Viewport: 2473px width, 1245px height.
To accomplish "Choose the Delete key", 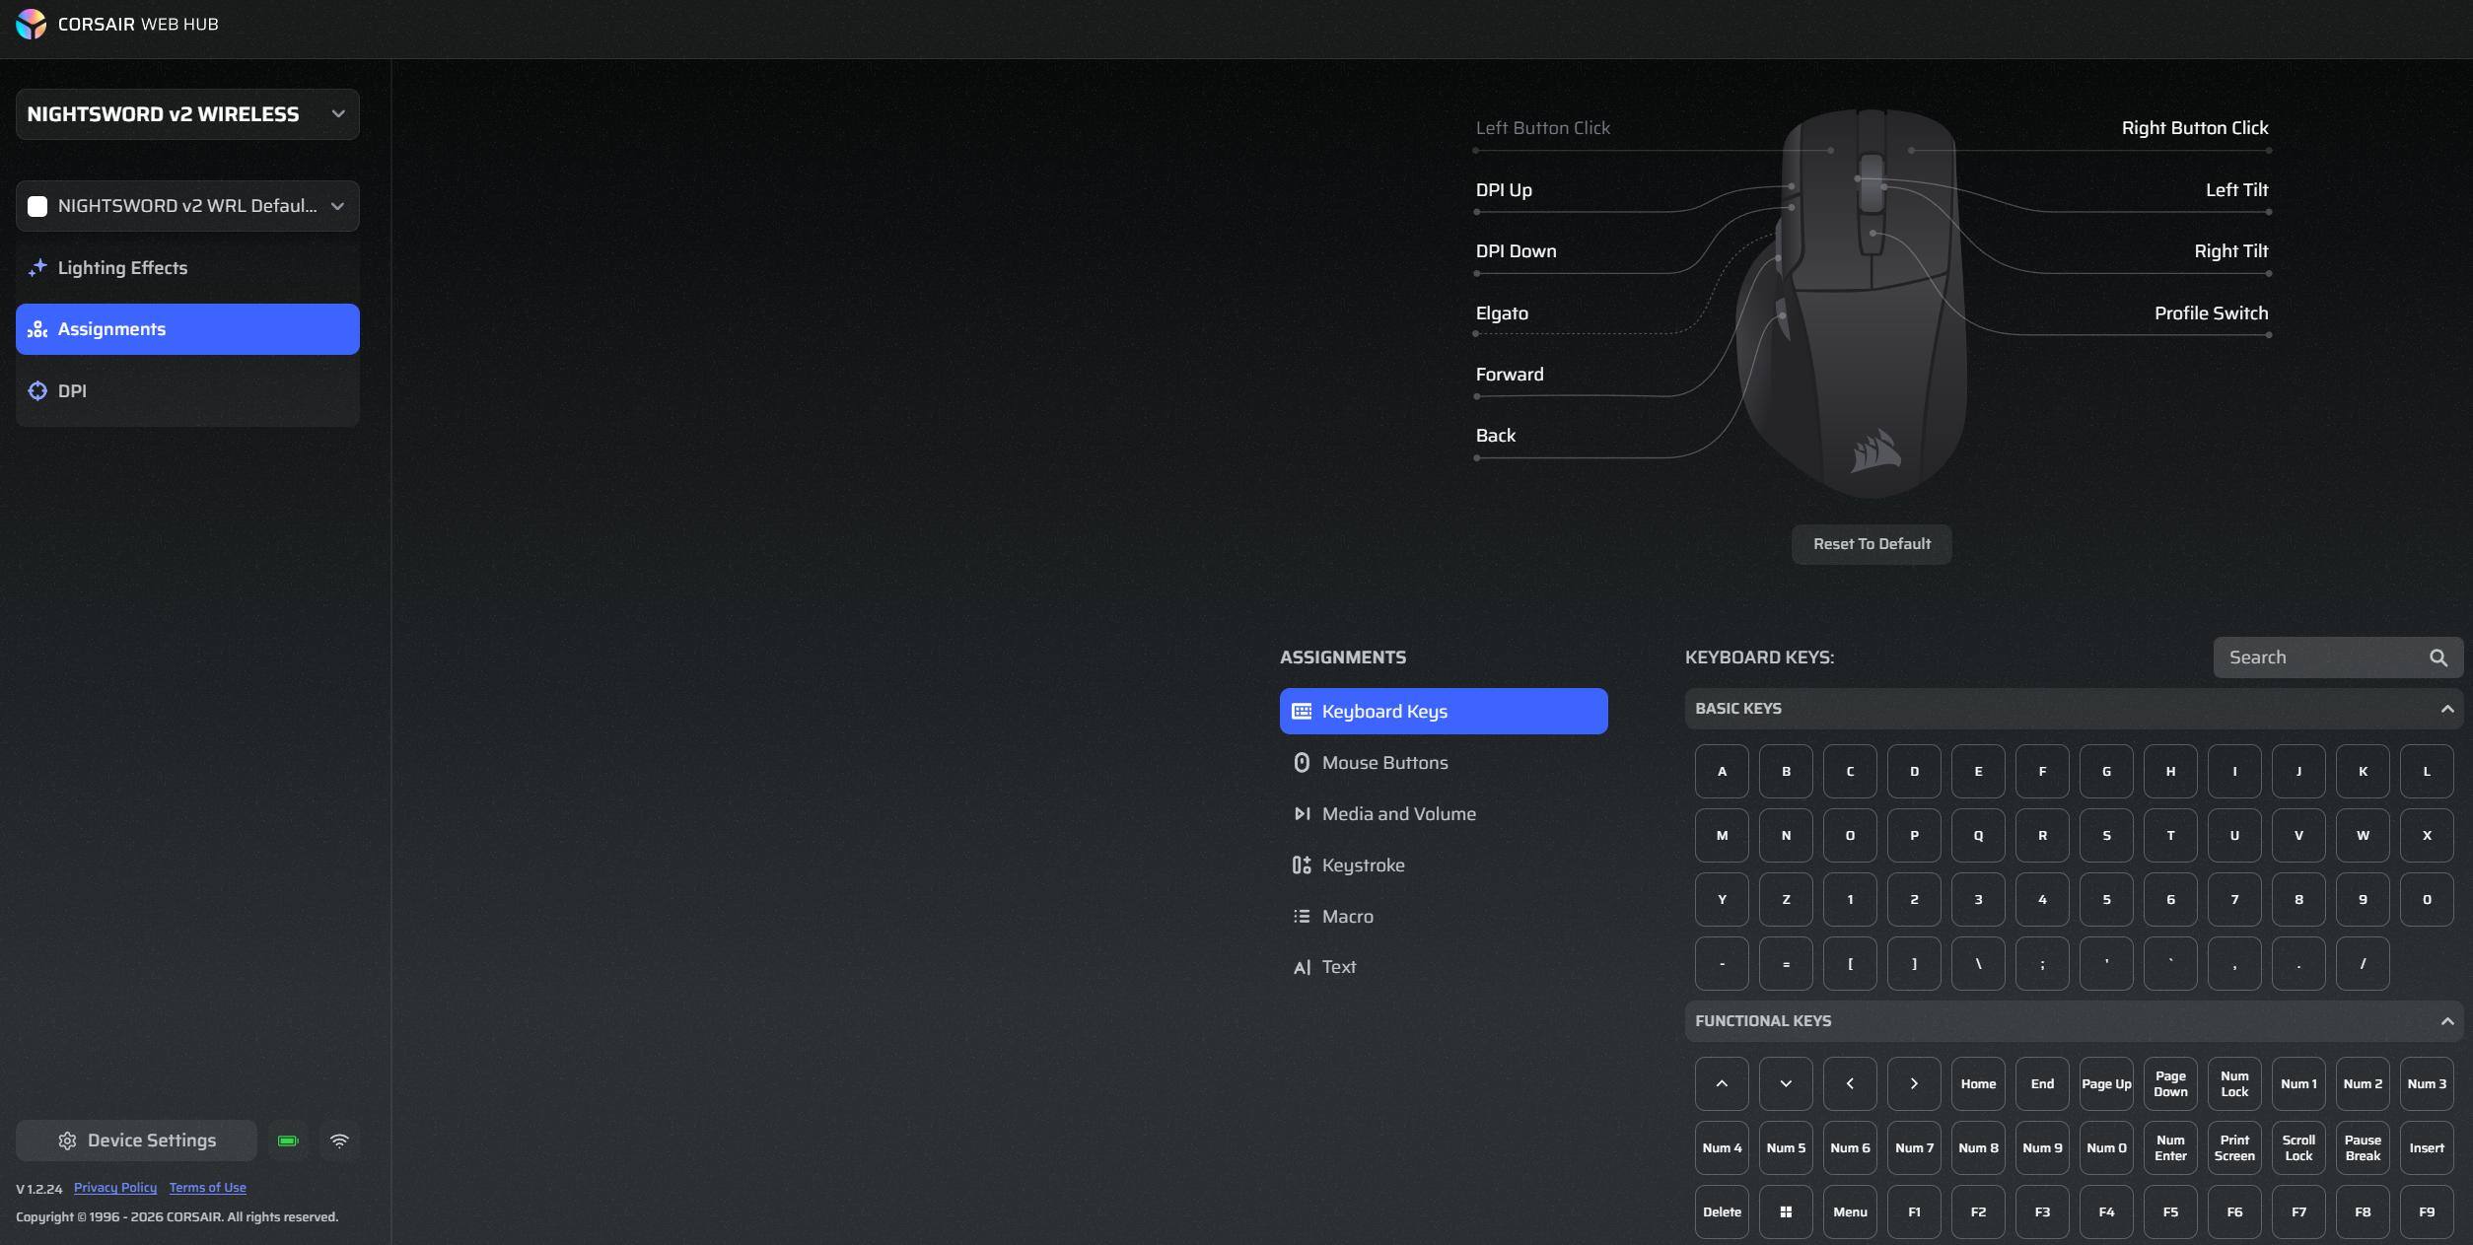I will pos(1722,1211).
